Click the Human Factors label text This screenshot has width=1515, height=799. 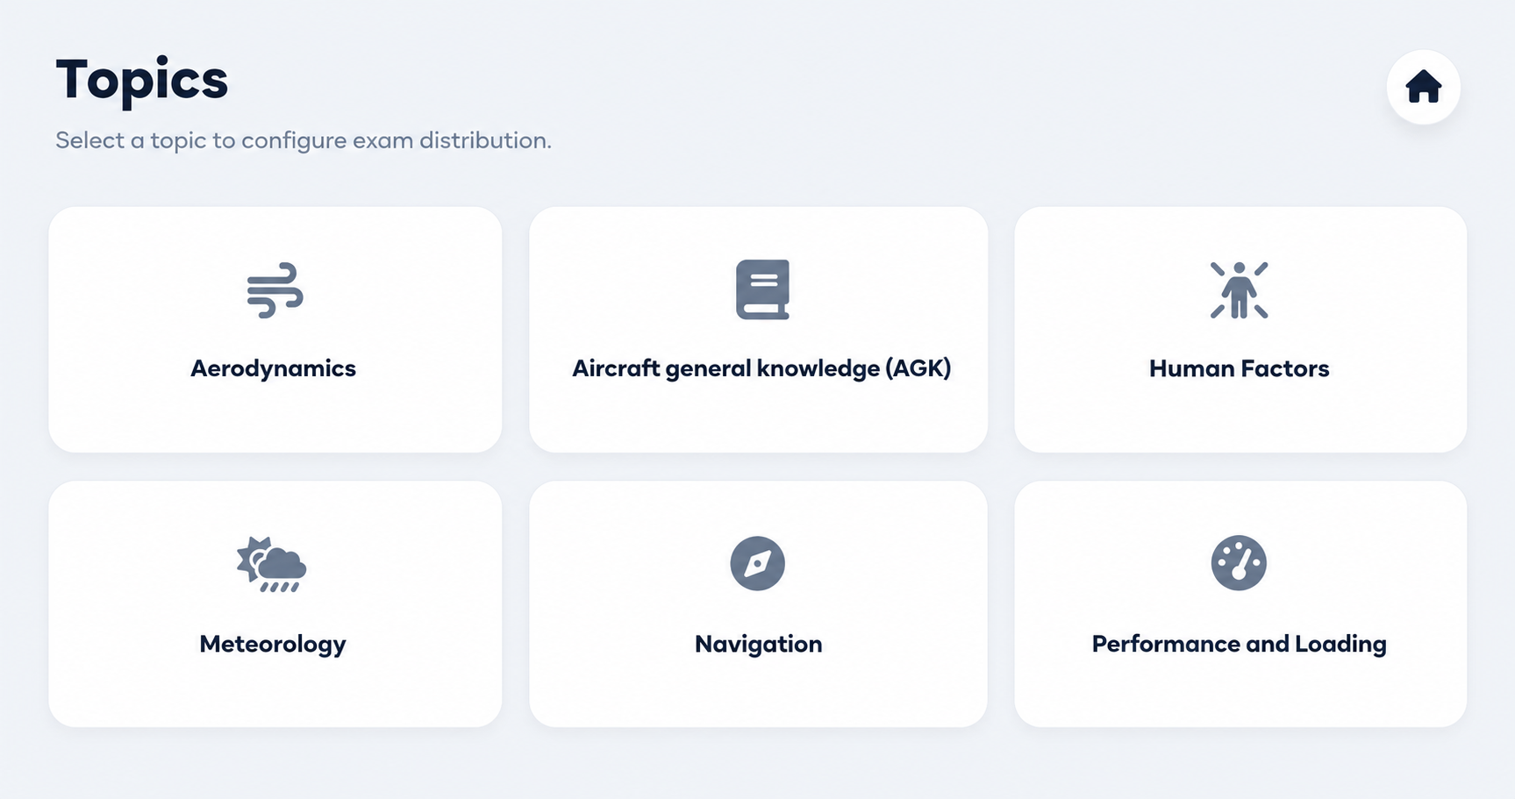(1239, 368)
